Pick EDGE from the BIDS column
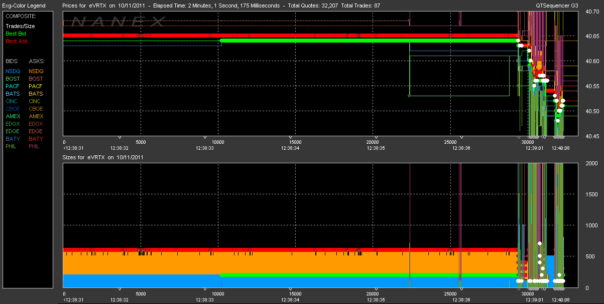This screenshot has width=604, height=304. click(13, 131)
